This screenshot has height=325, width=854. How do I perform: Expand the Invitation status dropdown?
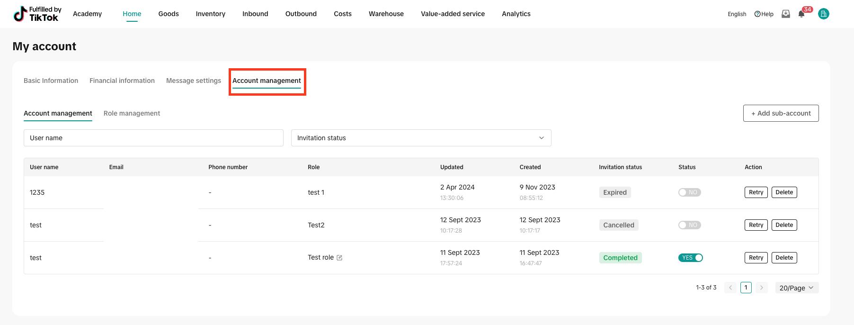click(x=421, y=138)
